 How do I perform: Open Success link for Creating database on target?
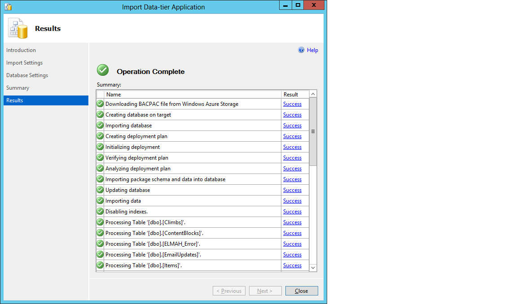(292, 115)
